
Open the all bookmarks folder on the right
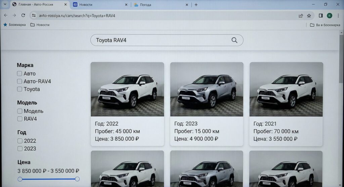click(325, 25)
